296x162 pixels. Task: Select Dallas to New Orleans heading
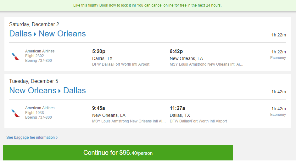tap(47, 34)
